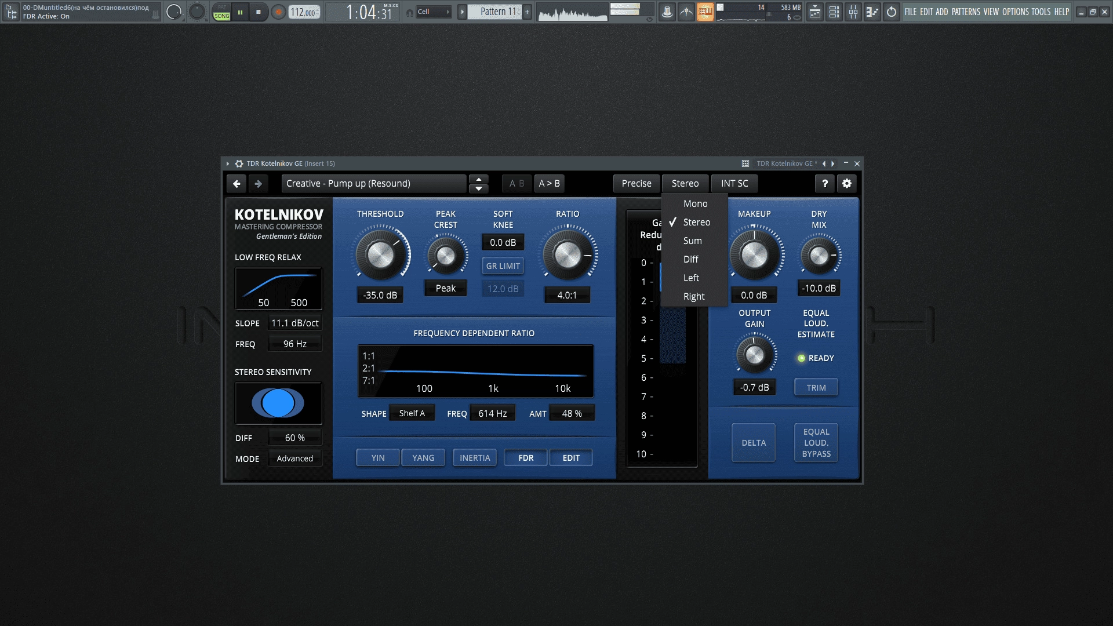Go to previous preset with title bar left arrow
This screenshot has height=626, width=1113.
coord(824,163)
